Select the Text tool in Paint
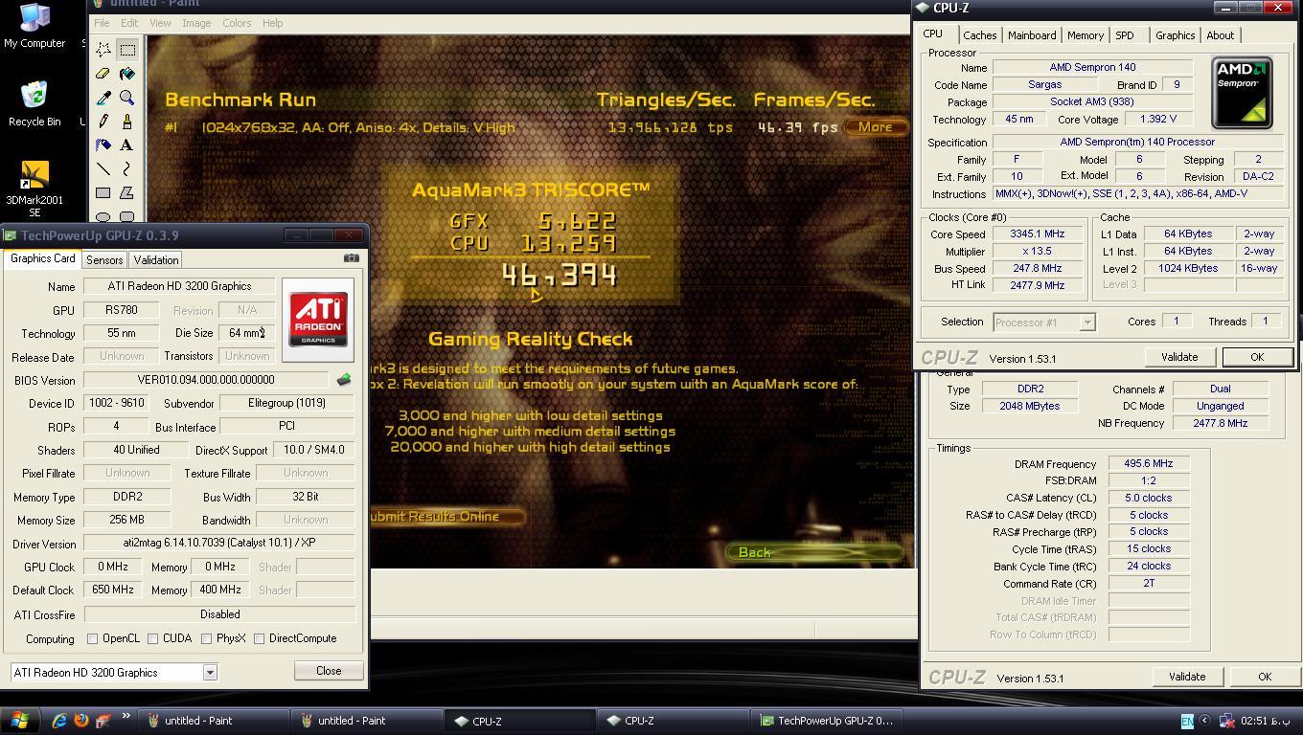Image resolution: width=1303 pixels, height=735 pixels. (x=127, y=145)
